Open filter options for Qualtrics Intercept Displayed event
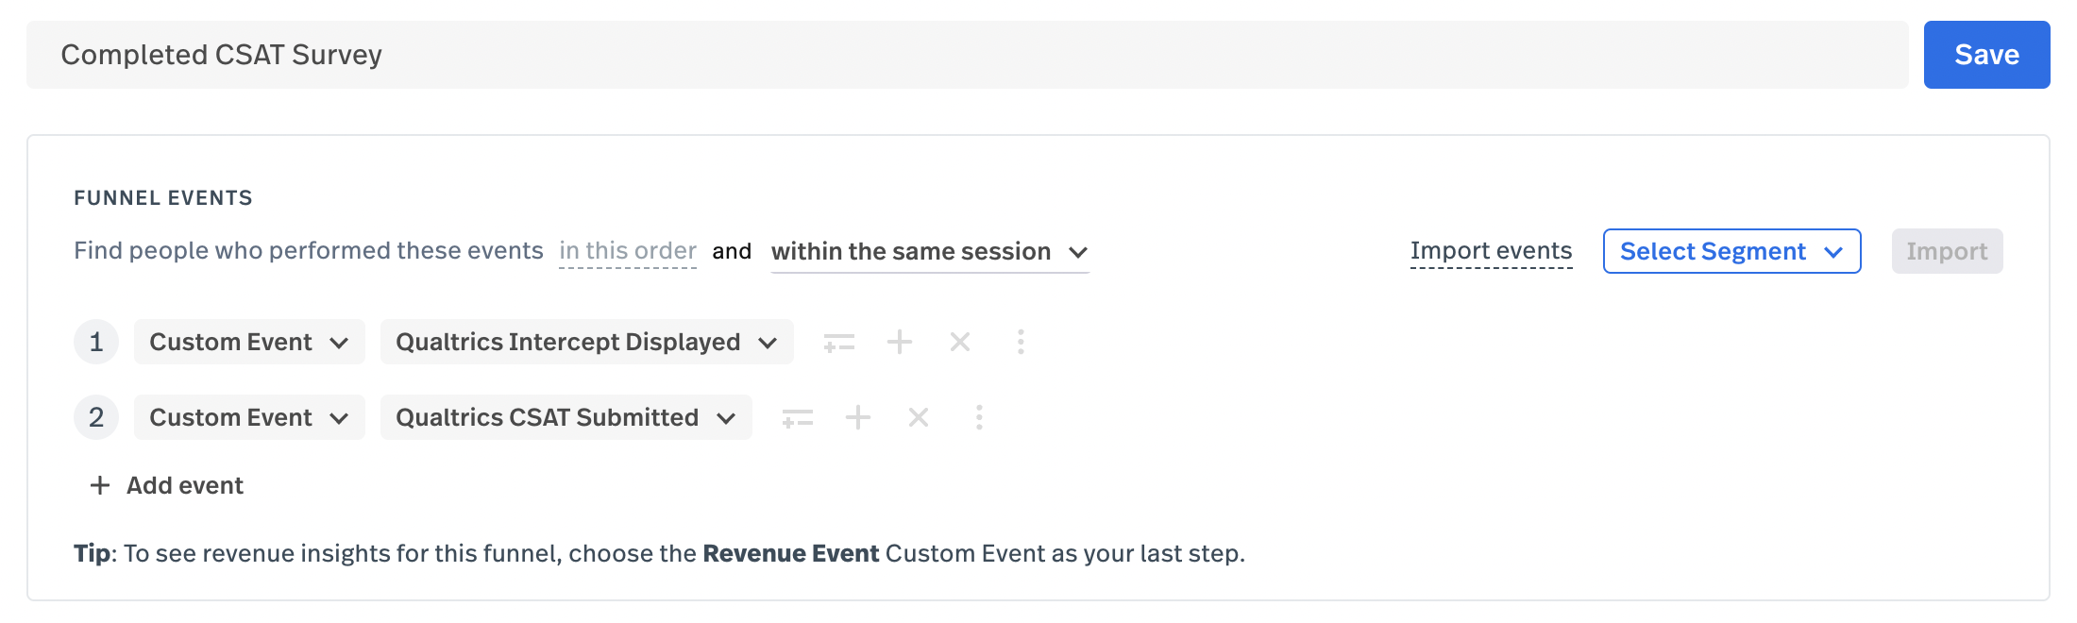Image resolution: width=2077 pixels, height=623 pixels. pos(838,342)
